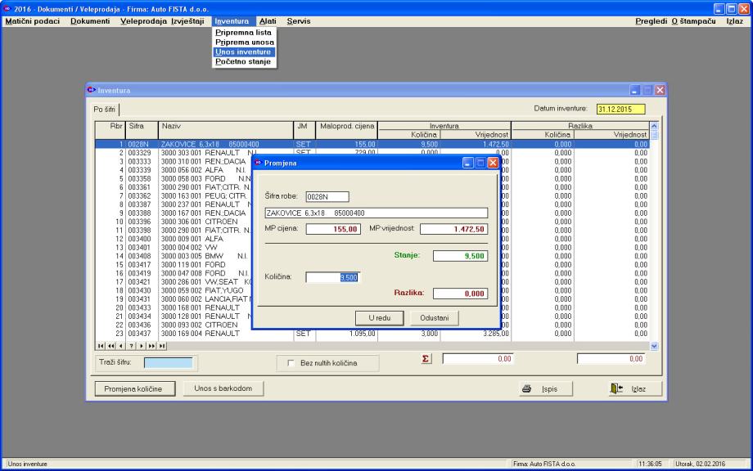Click the Šifra robe field
This screenshot has height=471, width=753.
click(327, 196)
